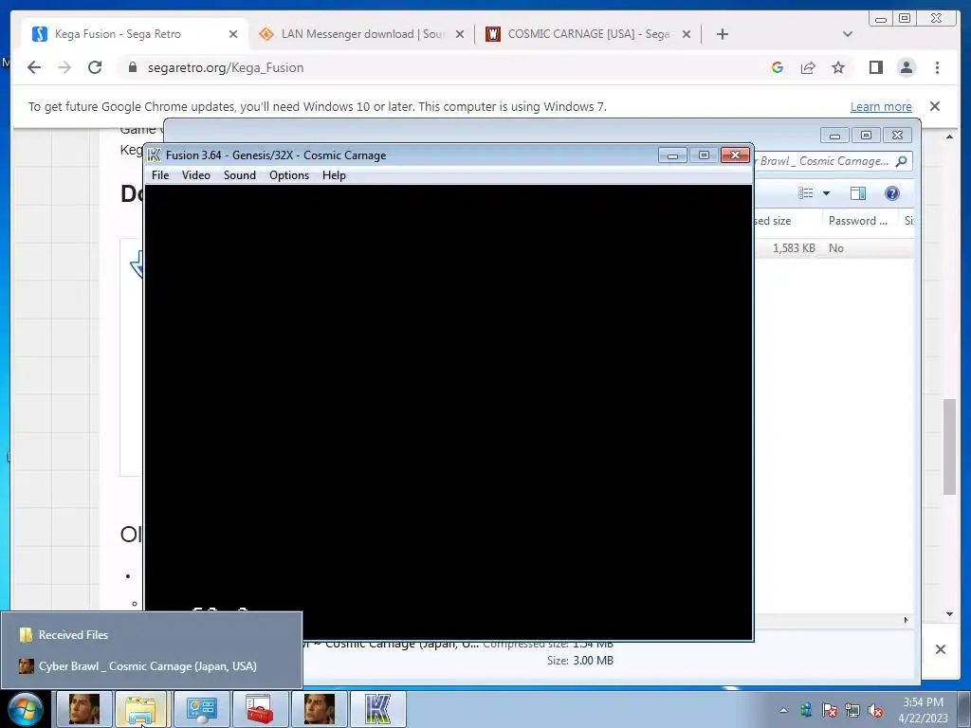Dismiss the Chrome update notification bar
Viewport: 971px width, 728px height.
(935, 106)
